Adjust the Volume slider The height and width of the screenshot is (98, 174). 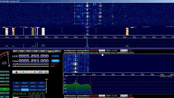31,64
